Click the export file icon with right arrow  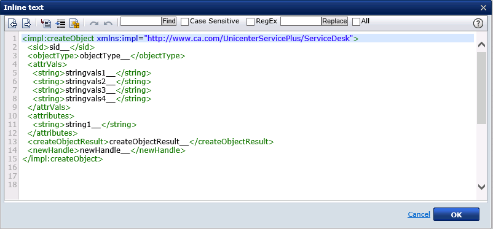pyautogui.click(x=26, y=23)
